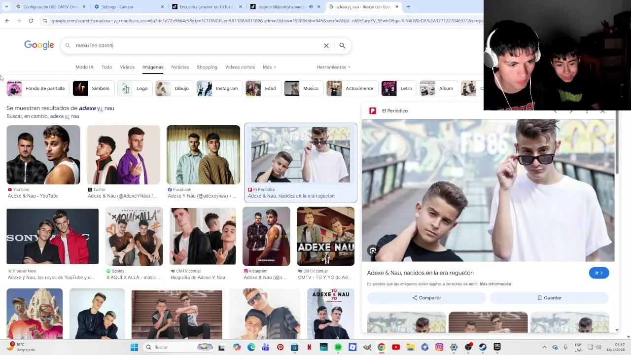This screenshot has width=631, height=355.
Task: Click the Google logo
Action: (x=39, y=45)
